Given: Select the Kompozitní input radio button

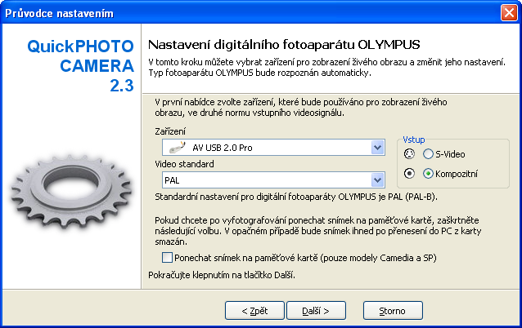Looking at the screenshot, I should (x=428, y=174).
